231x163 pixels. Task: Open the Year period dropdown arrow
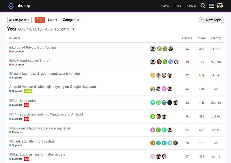(x=73, y=29)
